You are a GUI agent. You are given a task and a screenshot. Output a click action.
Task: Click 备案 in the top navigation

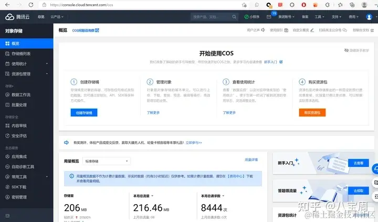pyautogui.click(x=305, y=17)
